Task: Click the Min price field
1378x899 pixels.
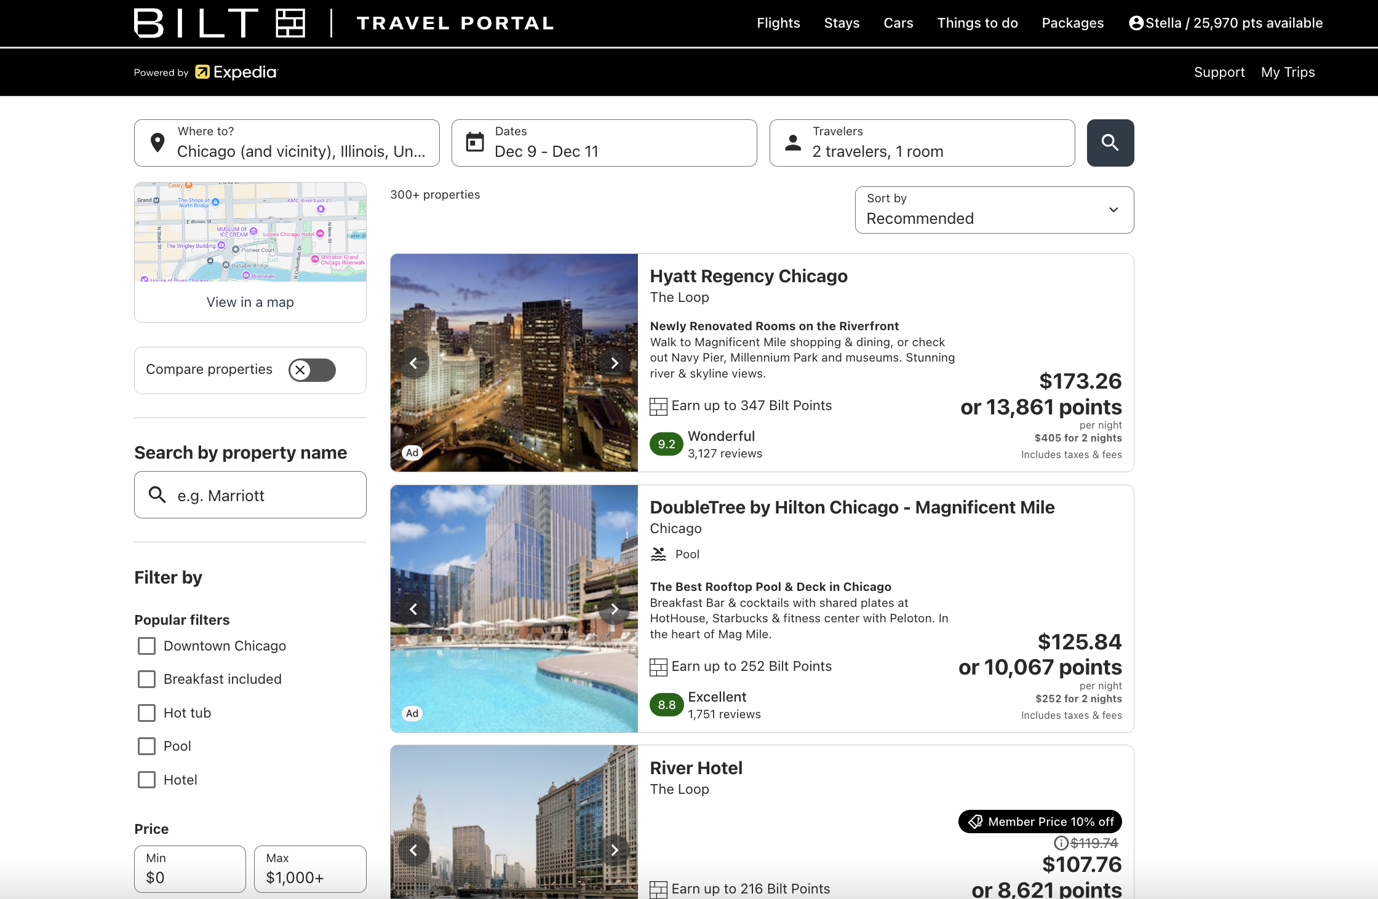Action: point(190,869)
